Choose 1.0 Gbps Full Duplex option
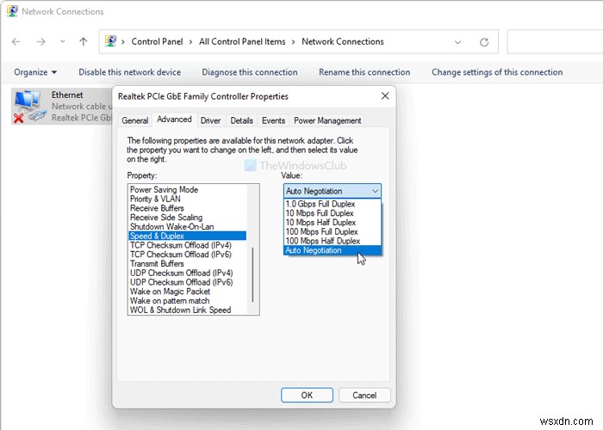Viewport: 603px width, 430px height. (333, 204)
